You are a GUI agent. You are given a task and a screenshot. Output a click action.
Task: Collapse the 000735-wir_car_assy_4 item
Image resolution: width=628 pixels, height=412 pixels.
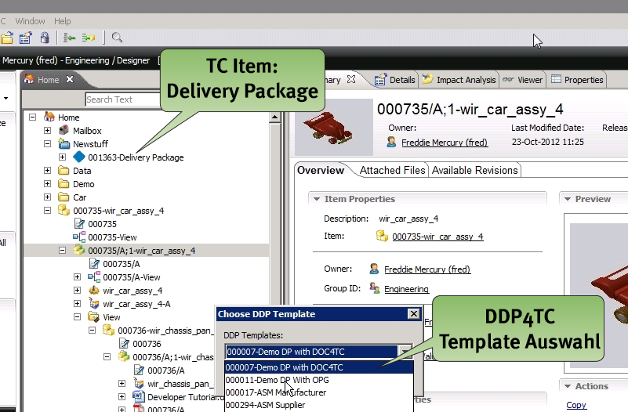tap(47, 211)
